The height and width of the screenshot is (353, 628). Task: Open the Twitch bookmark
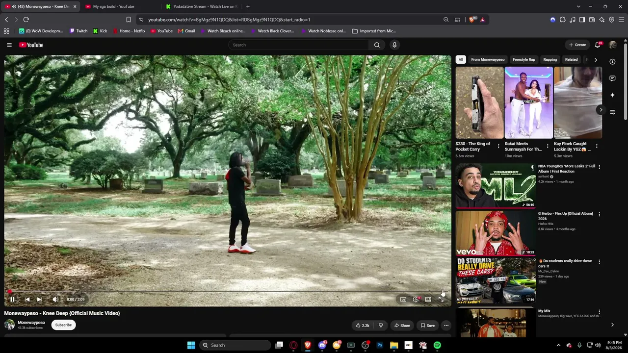click(78, 31)
